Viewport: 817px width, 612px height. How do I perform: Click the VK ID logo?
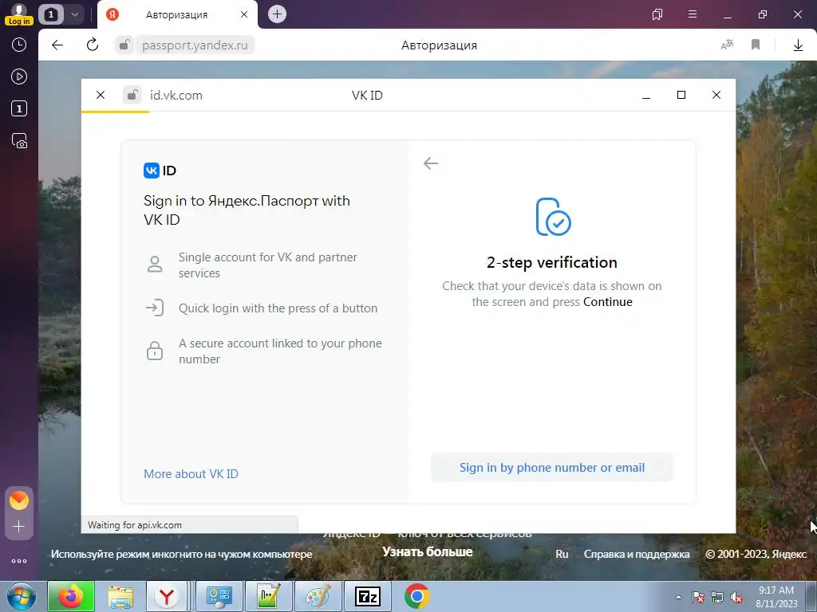pos(160,171)
